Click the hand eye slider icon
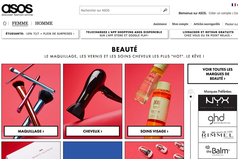This screenshot has width=238, height=159. pos(191,95)
